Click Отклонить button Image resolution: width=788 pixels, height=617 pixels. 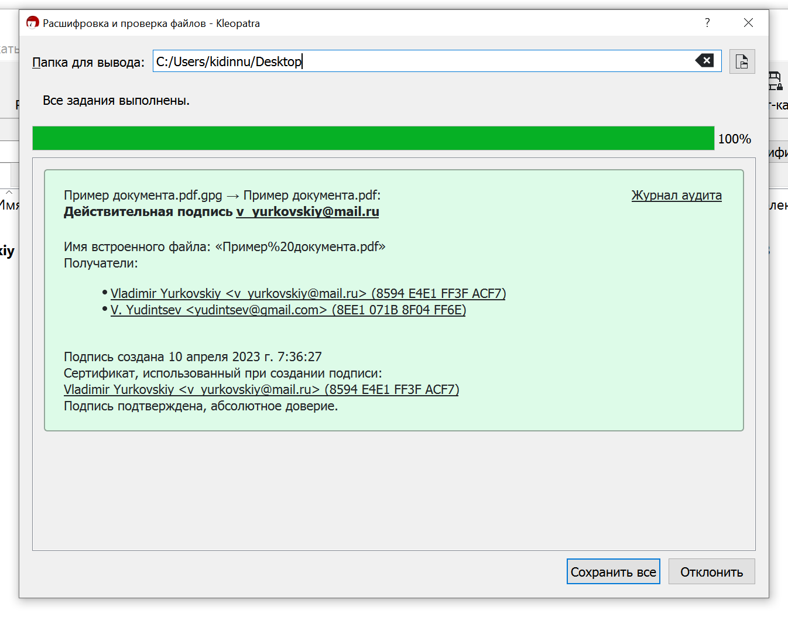711,572
